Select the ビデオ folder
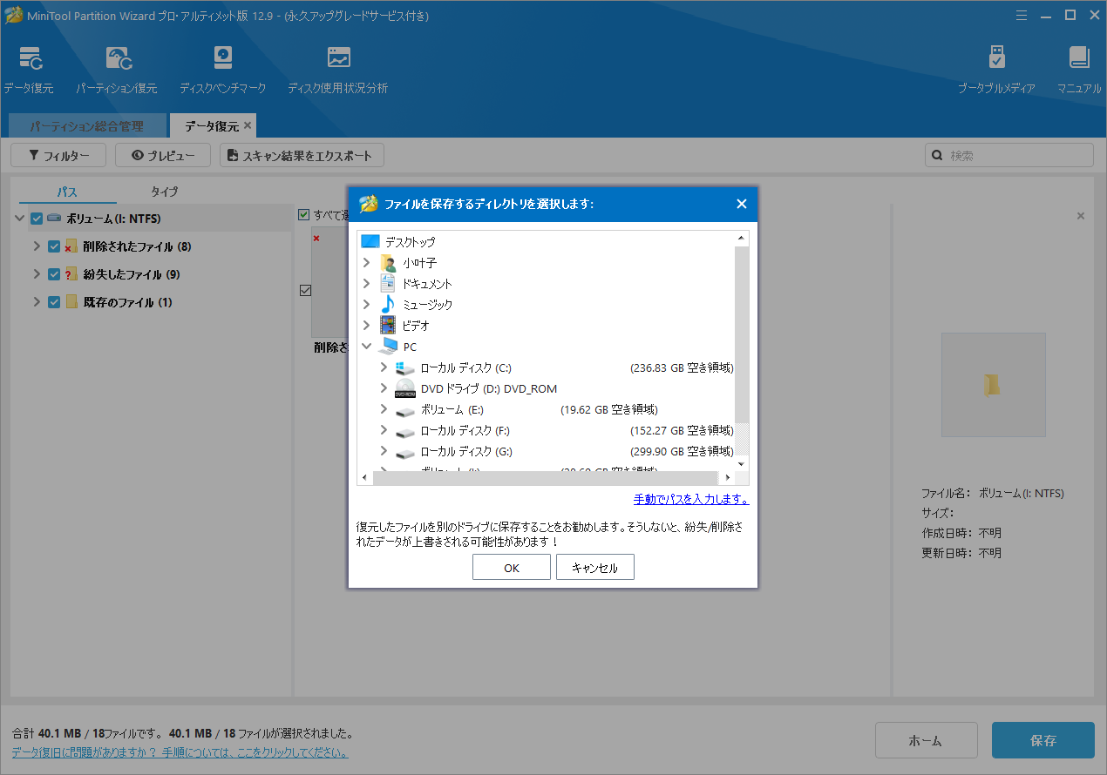 pyautogui.click(x=405, y=326)
